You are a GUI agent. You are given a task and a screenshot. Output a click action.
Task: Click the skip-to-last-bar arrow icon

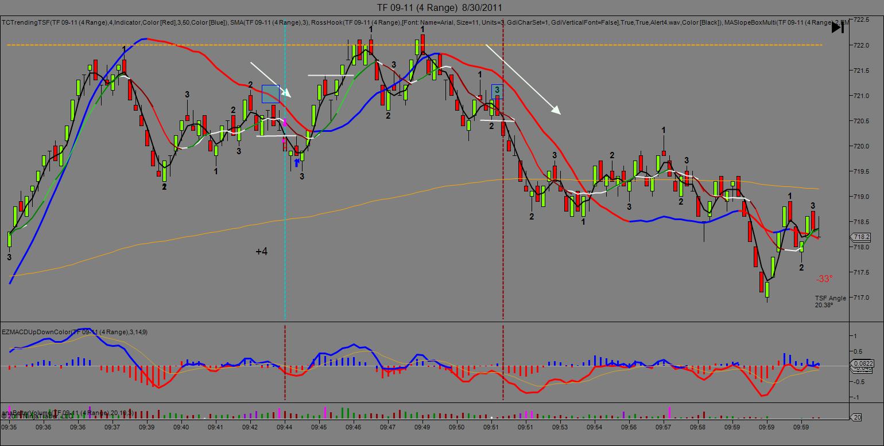pos(838,27)
